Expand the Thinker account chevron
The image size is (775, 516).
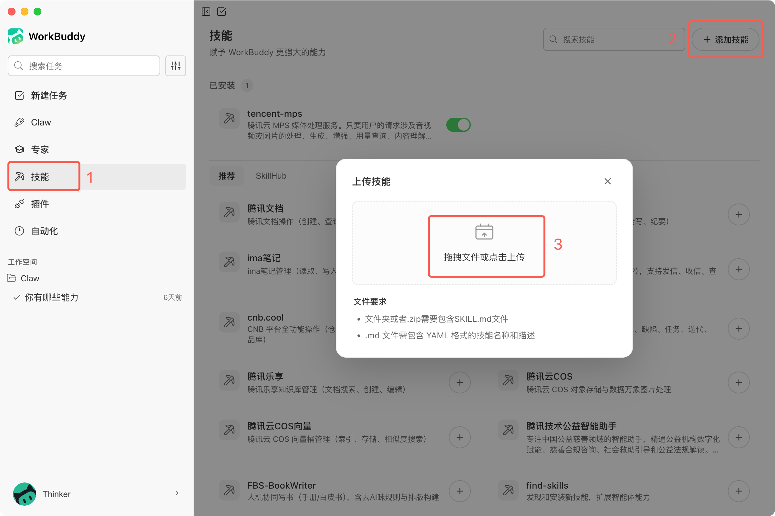pyautogui.click(x=177, y=493)
